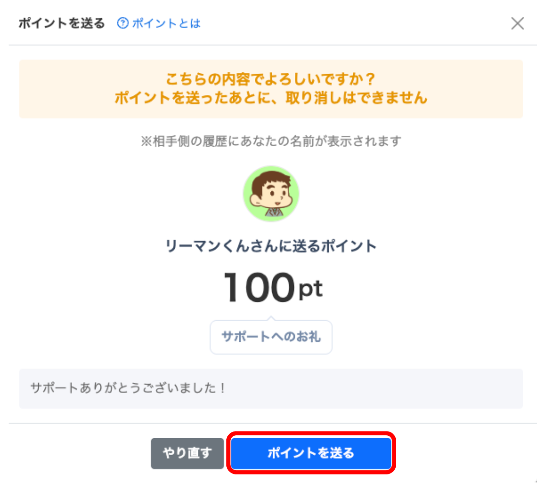
Task: Select the サポートへのお礼 bubble pointer
Action: pos(271,319)
